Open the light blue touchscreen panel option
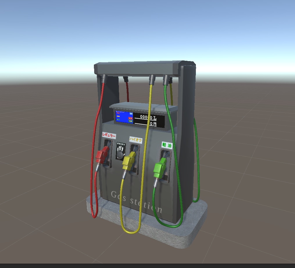 pos(131,113)
